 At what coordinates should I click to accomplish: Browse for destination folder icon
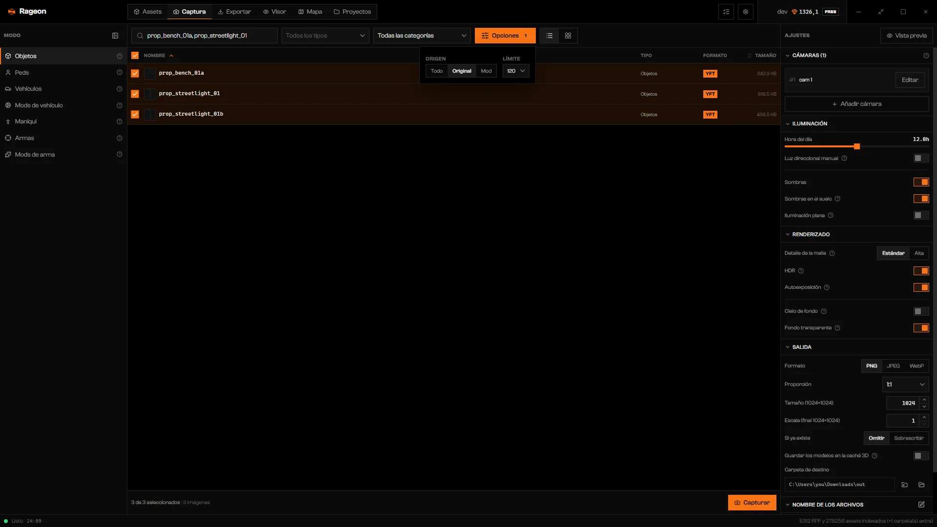tap(904, 485)
